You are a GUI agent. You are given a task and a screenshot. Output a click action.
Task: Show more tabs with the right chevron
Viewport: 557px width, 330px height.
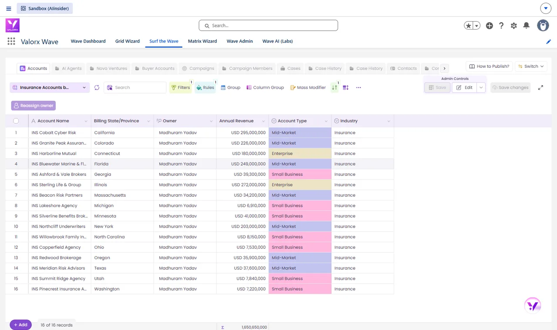pyautogui.click(x=444, y=68)
